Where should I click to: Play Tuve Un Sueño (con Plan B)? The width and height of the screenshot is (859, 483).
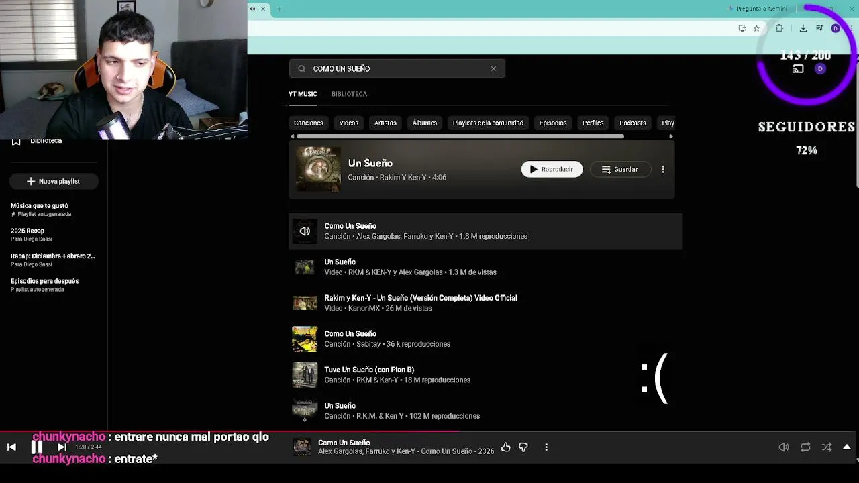click(x=485, y=375)
